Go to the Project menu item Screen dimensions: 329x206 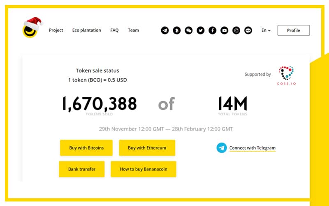[56, 30]
